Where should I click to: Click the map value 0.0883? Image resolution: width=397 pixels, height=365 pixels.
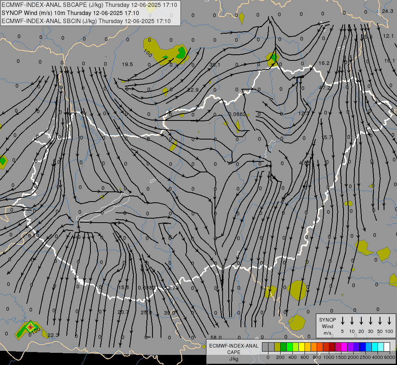pos(147,288)
